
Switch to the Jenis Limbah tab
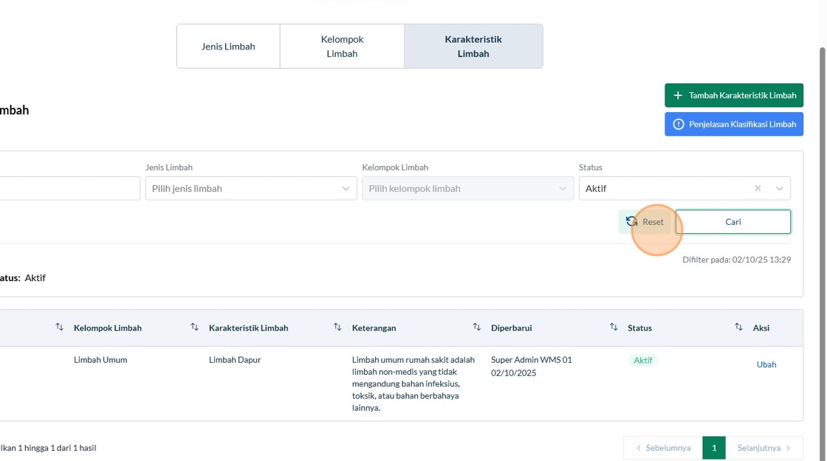[228, 46]
